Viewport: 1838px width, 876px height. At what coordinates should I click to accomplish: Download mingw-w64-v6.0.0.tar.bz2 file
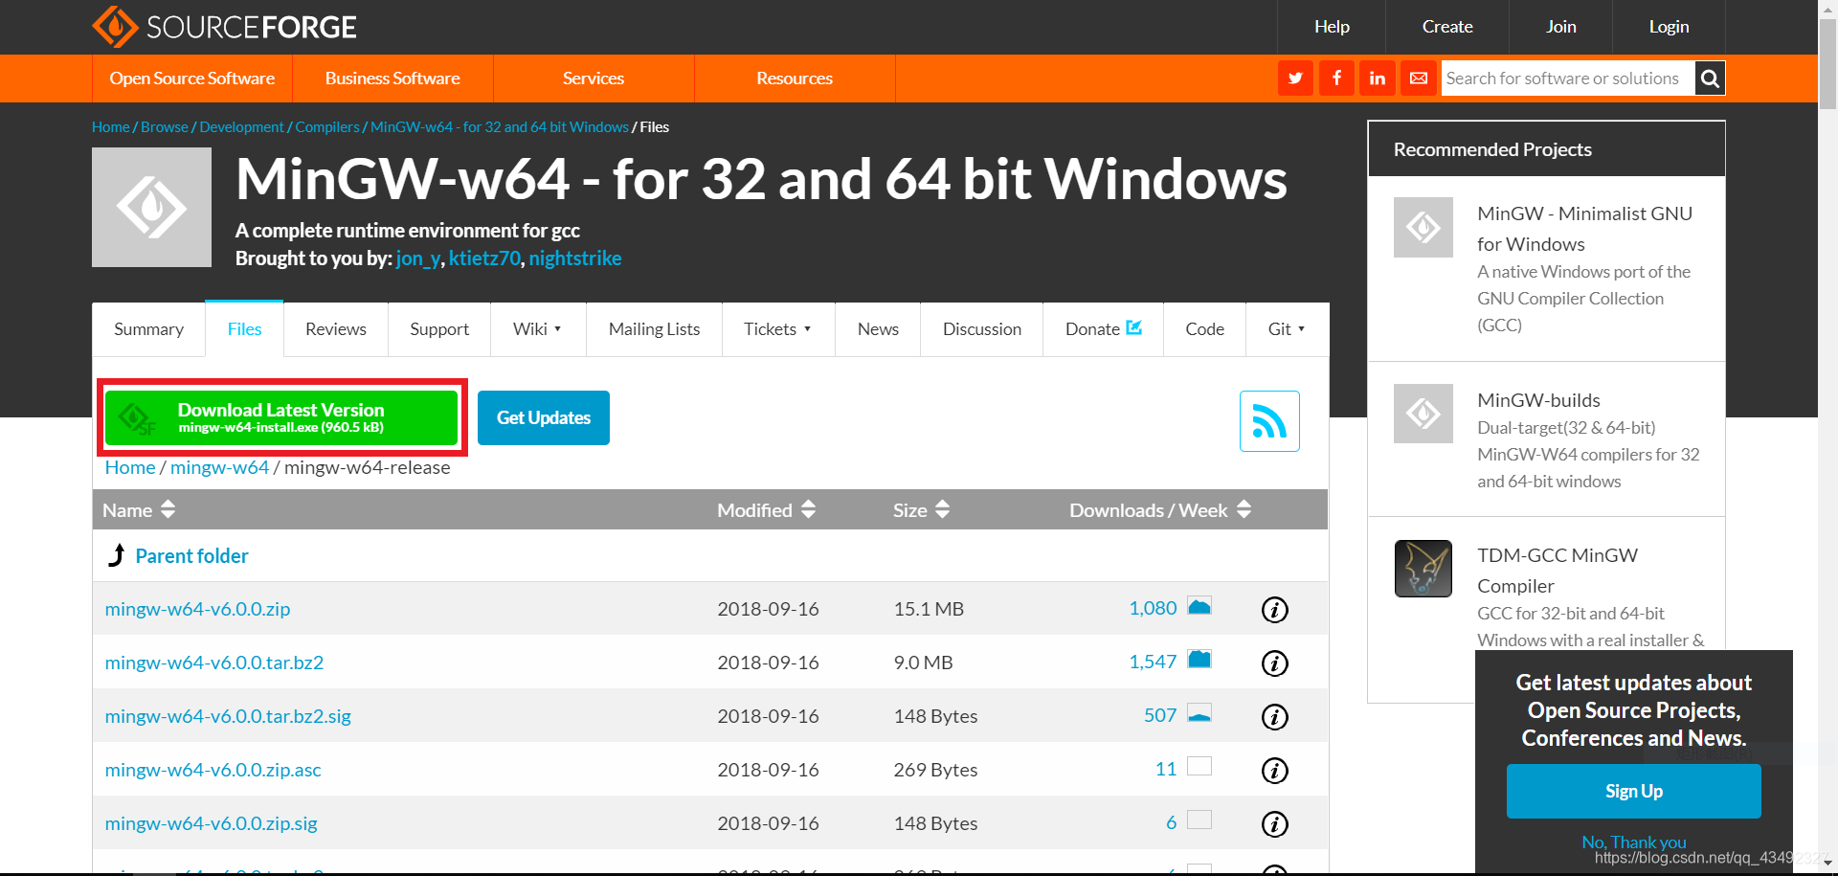[x=214, y=663]
